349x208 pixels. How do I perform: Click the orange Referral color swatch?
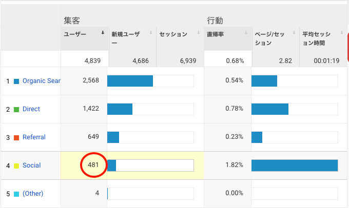[x=16, y=138]
